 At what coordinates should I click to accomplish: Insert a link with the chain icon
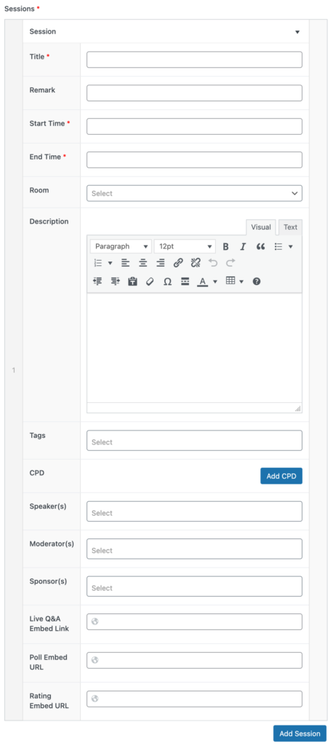(178, 262)
